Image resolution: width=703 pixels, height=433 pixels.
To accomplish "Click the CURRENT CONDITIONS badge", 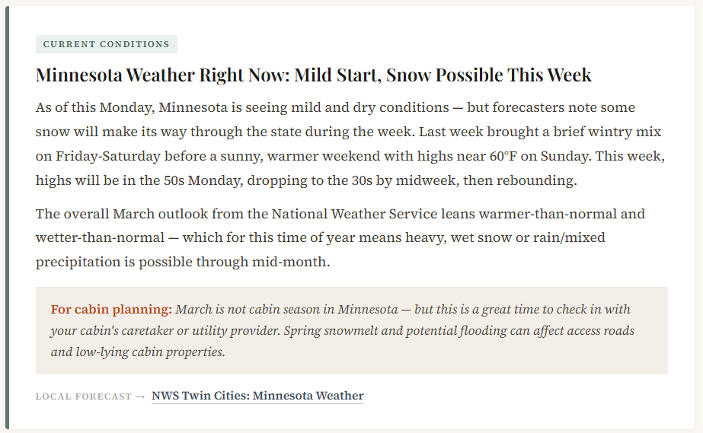I will 107,44.
